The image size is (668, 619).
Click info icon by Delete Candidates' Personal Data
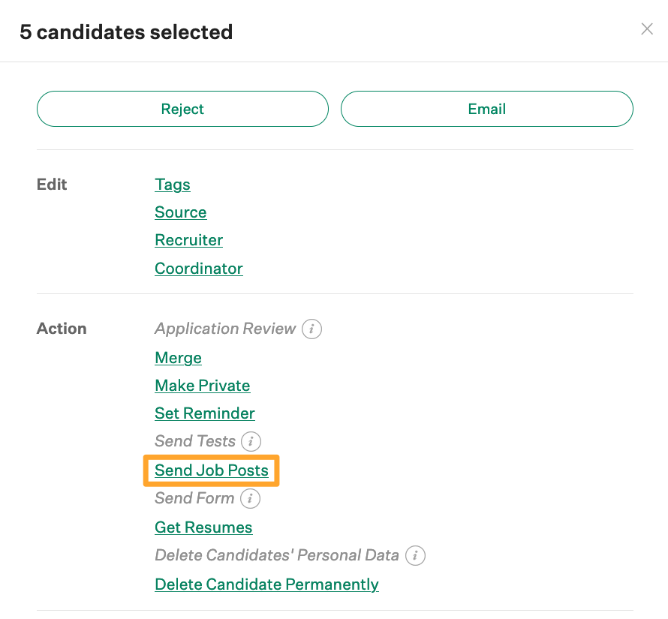[x=416, y=556]
